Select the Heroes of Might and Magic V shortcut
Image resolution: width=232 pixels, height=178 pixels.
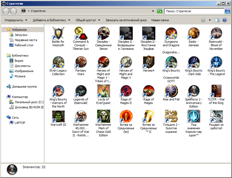pos(126,67)
